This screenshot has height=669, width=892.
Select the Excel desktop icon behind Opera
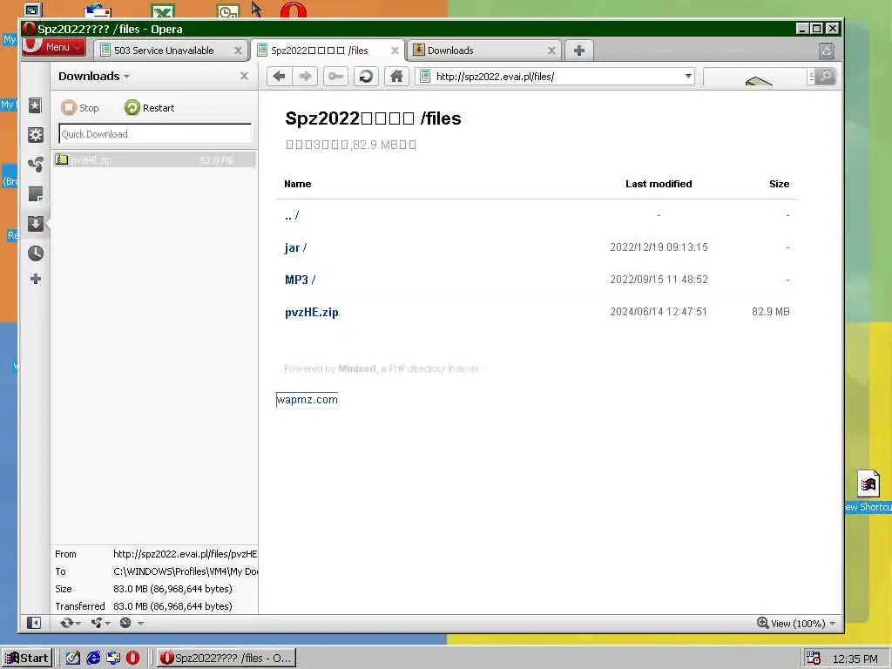[163, 10]
